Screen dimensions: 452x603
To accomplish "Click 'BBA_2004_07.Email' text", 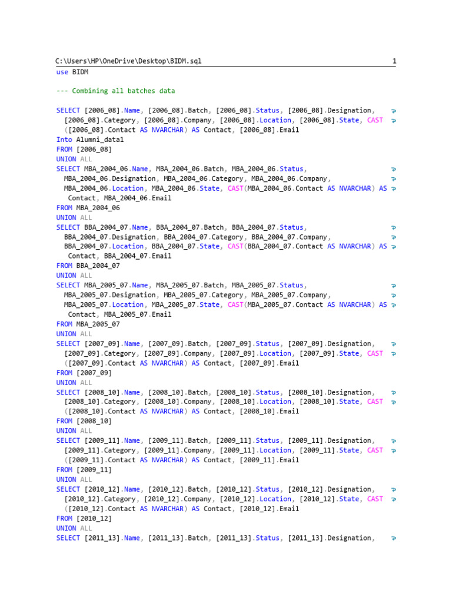I will coord(138,256).
